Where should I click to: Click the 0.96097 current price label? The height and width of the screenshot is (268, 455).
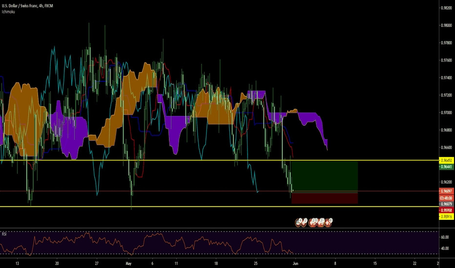pyautogui.click(x=446, y=191)
